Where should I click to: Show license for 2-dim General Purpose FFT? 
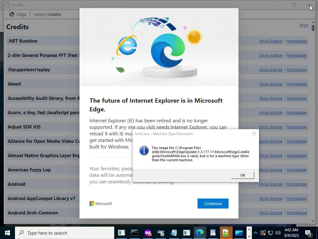[270, 55]
